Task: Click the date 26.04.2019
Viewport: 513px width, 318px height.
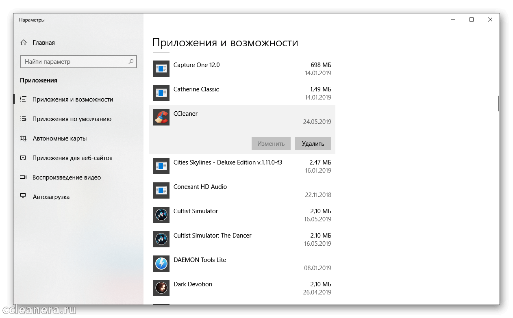Action: [x=317, y=292]
